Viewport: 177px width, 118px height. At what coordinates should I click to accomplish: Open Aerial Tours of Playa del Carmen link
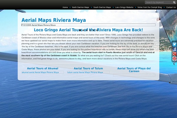tap(134, 70)
